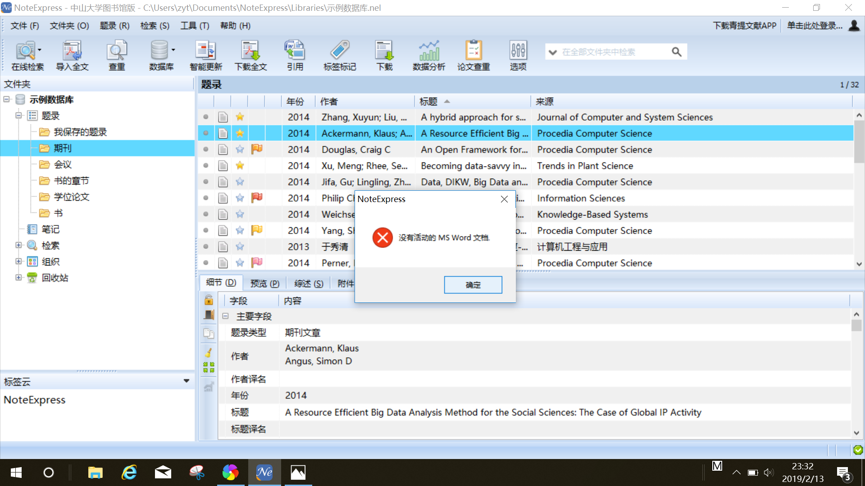The width and height of the screenshot is (865, 486).
Task: Toggle star for 于秀清 record
Action: [x=240, y=247]
